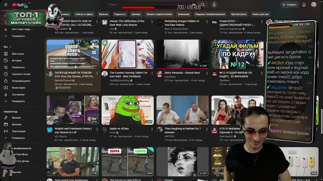Expand Развернуть below Скачанные
Screen dimensions: 323x181
tap(18, 101)
